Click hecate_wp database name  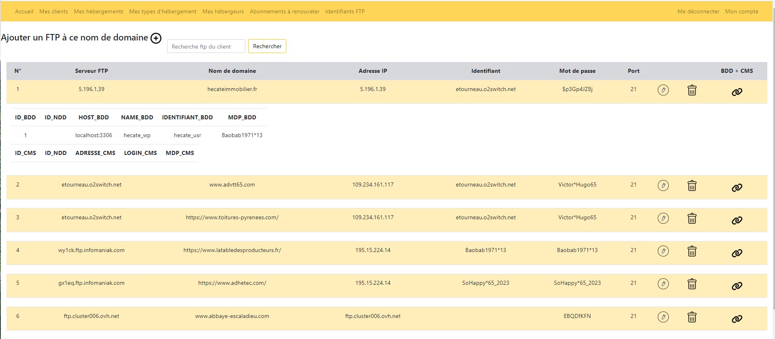point(137,135)
